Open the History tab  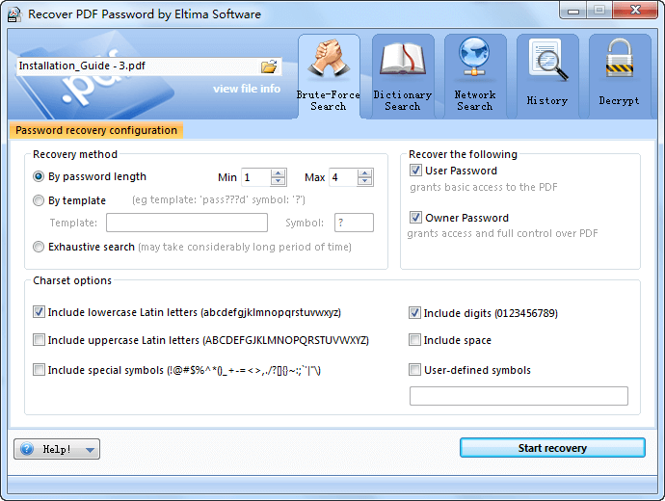pos(547,76)
